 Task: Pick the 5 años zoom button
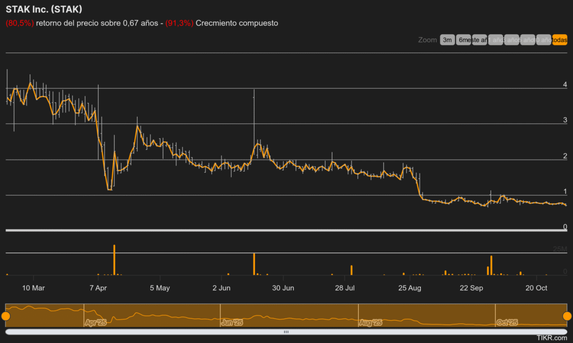(527, 40)
